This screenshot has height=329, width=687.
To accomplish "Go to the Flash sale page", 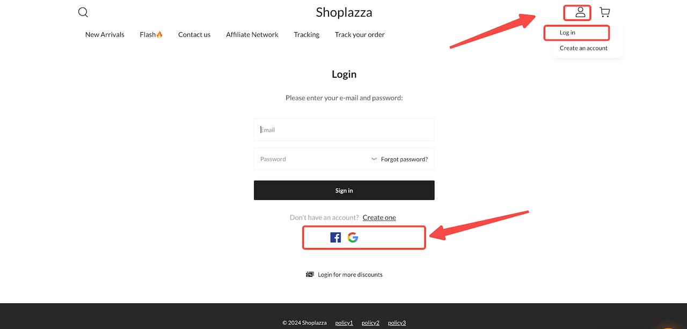I will (151, 34).
